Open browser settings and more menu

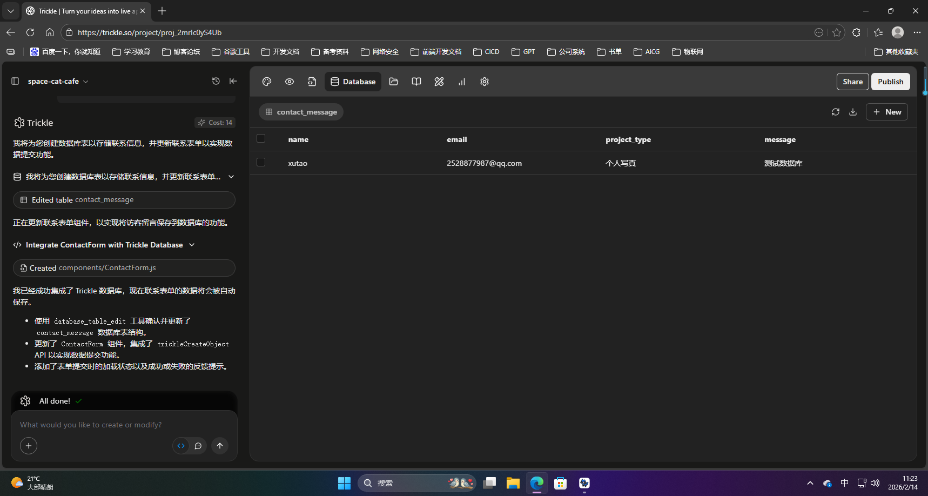click(917, 32)
